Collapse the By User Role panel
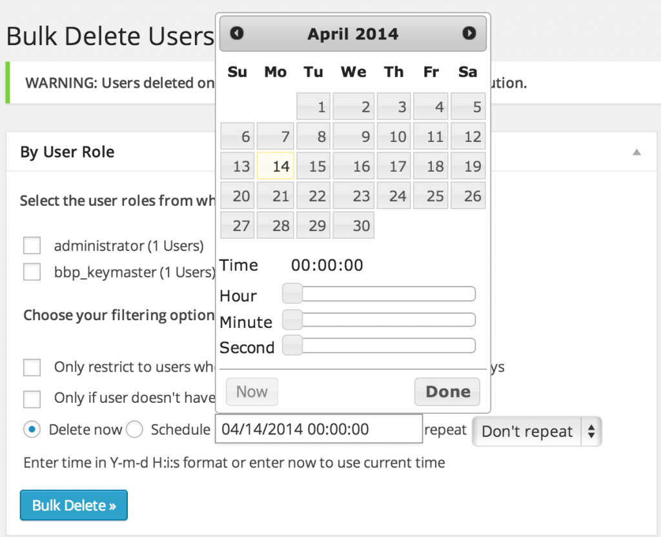This screenshot has width=661, height=537. coord(636,151)
